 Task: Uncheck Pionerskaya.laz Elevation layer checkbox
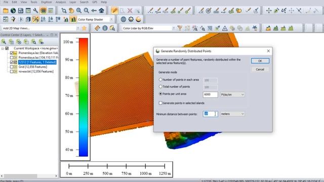tap(12, 53)
